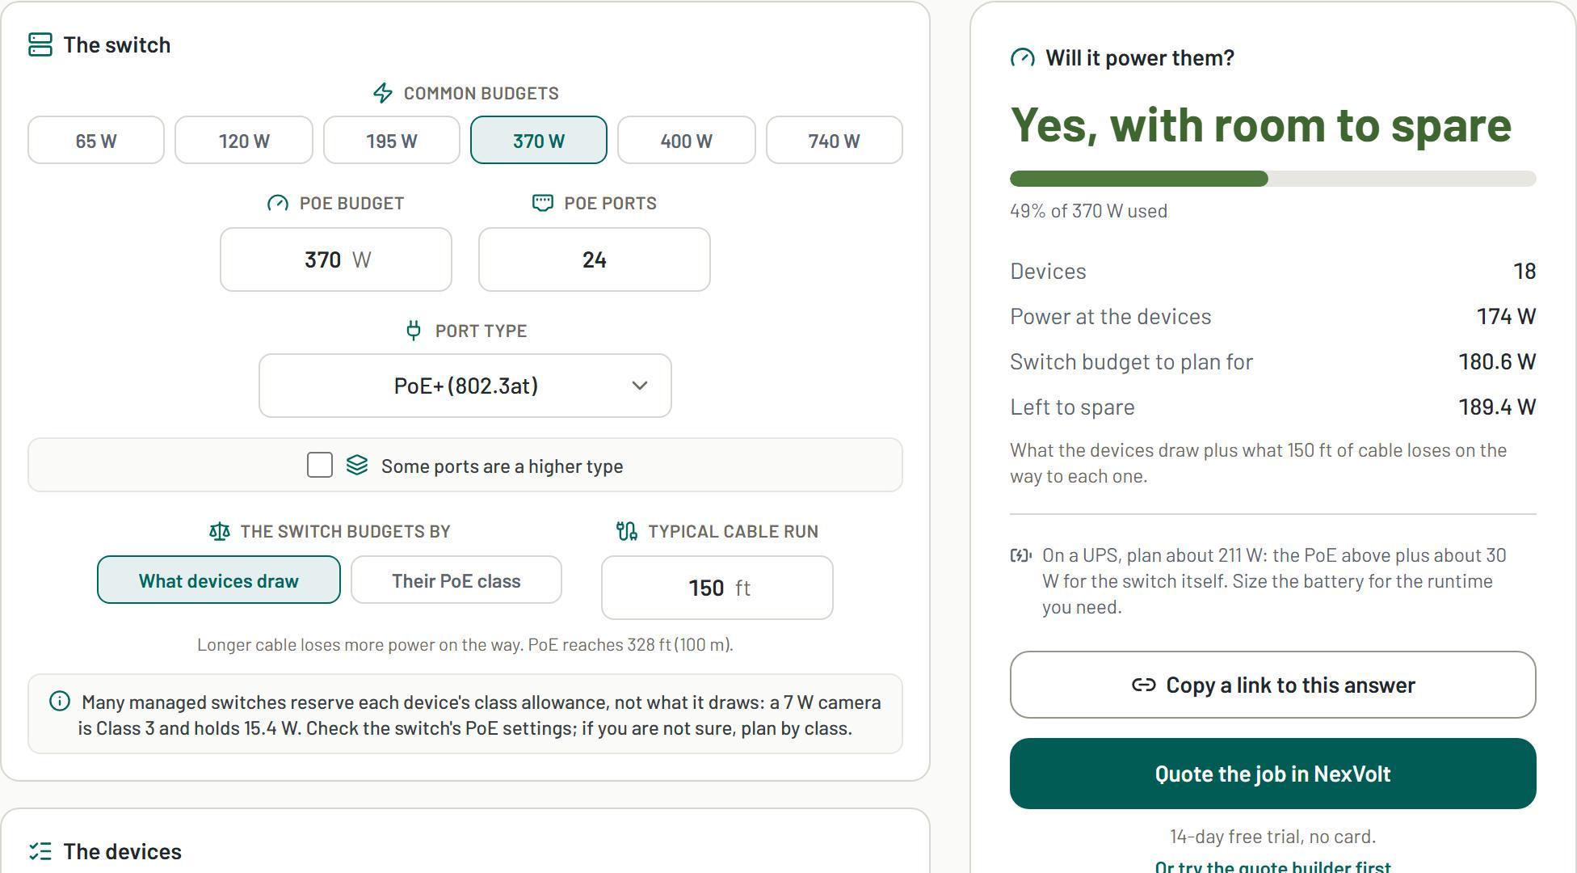1577x873 pixels.
Task: Click the Yes, with room to spare heading
Action: [1261, 125]
